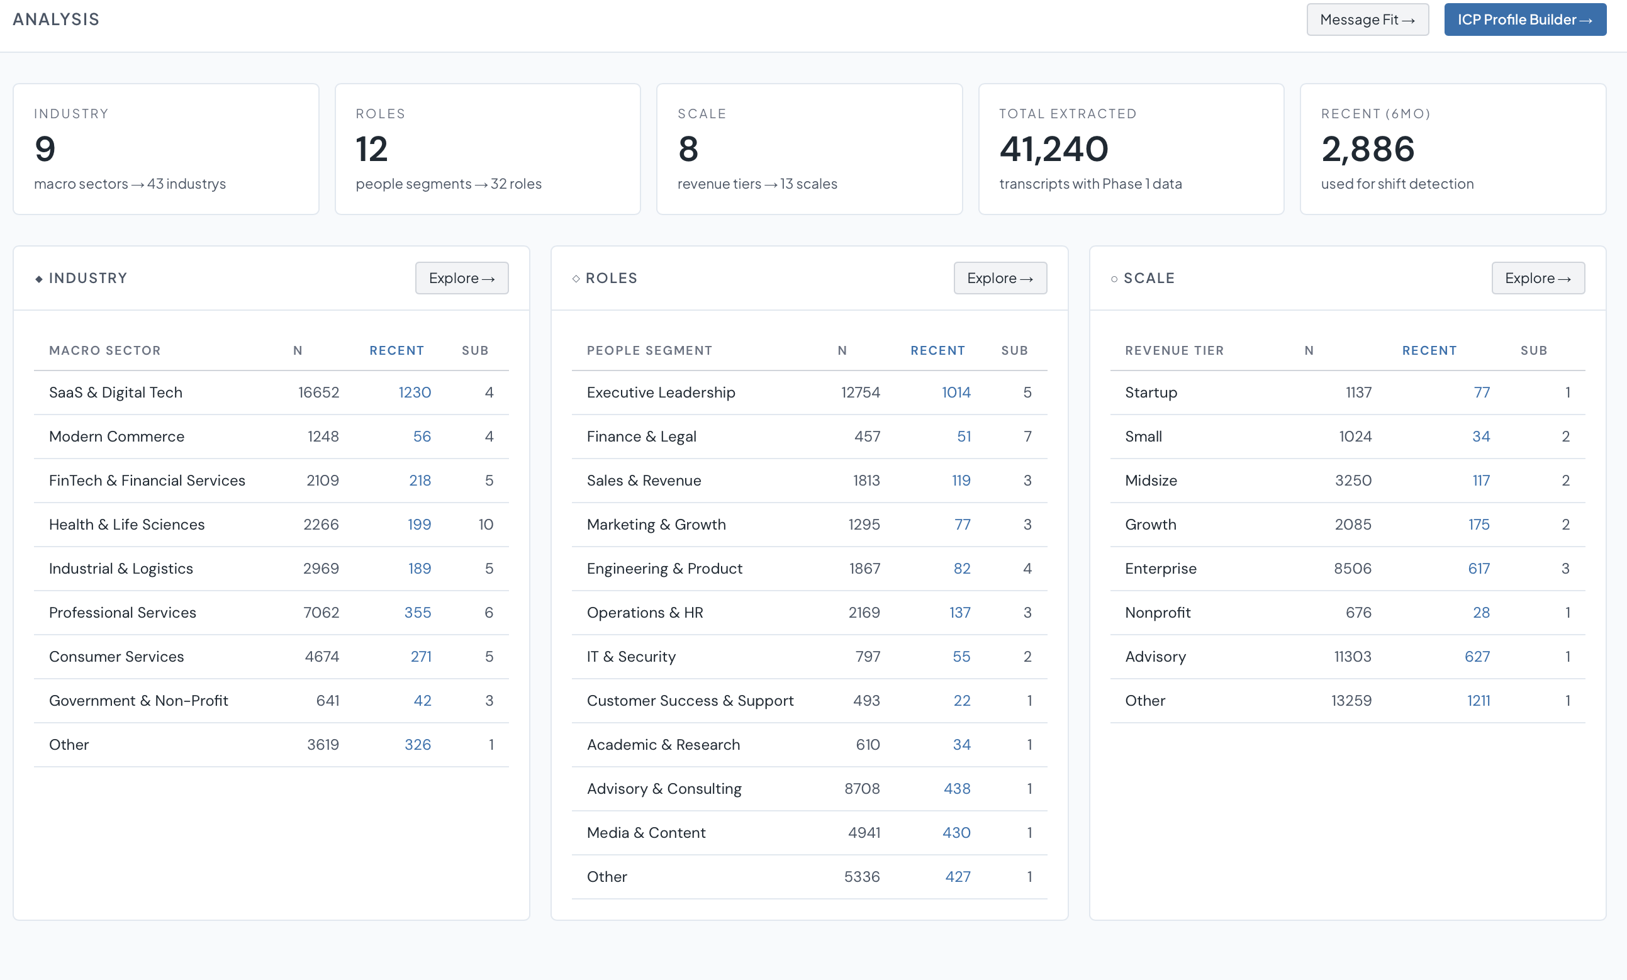The height and width of the screenshot is (980, 1627).
Task: Select the Operations & HR row
Action: pyautogui.click(x=809, y=612)
